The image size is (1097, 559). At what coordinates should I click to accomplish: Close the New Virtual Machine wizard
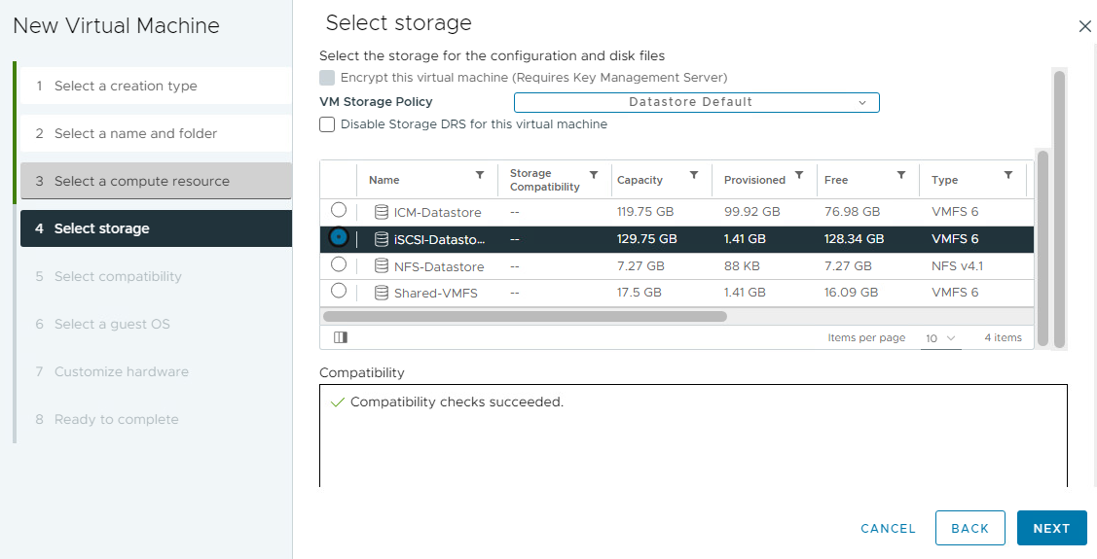[x=1085, y=26]
